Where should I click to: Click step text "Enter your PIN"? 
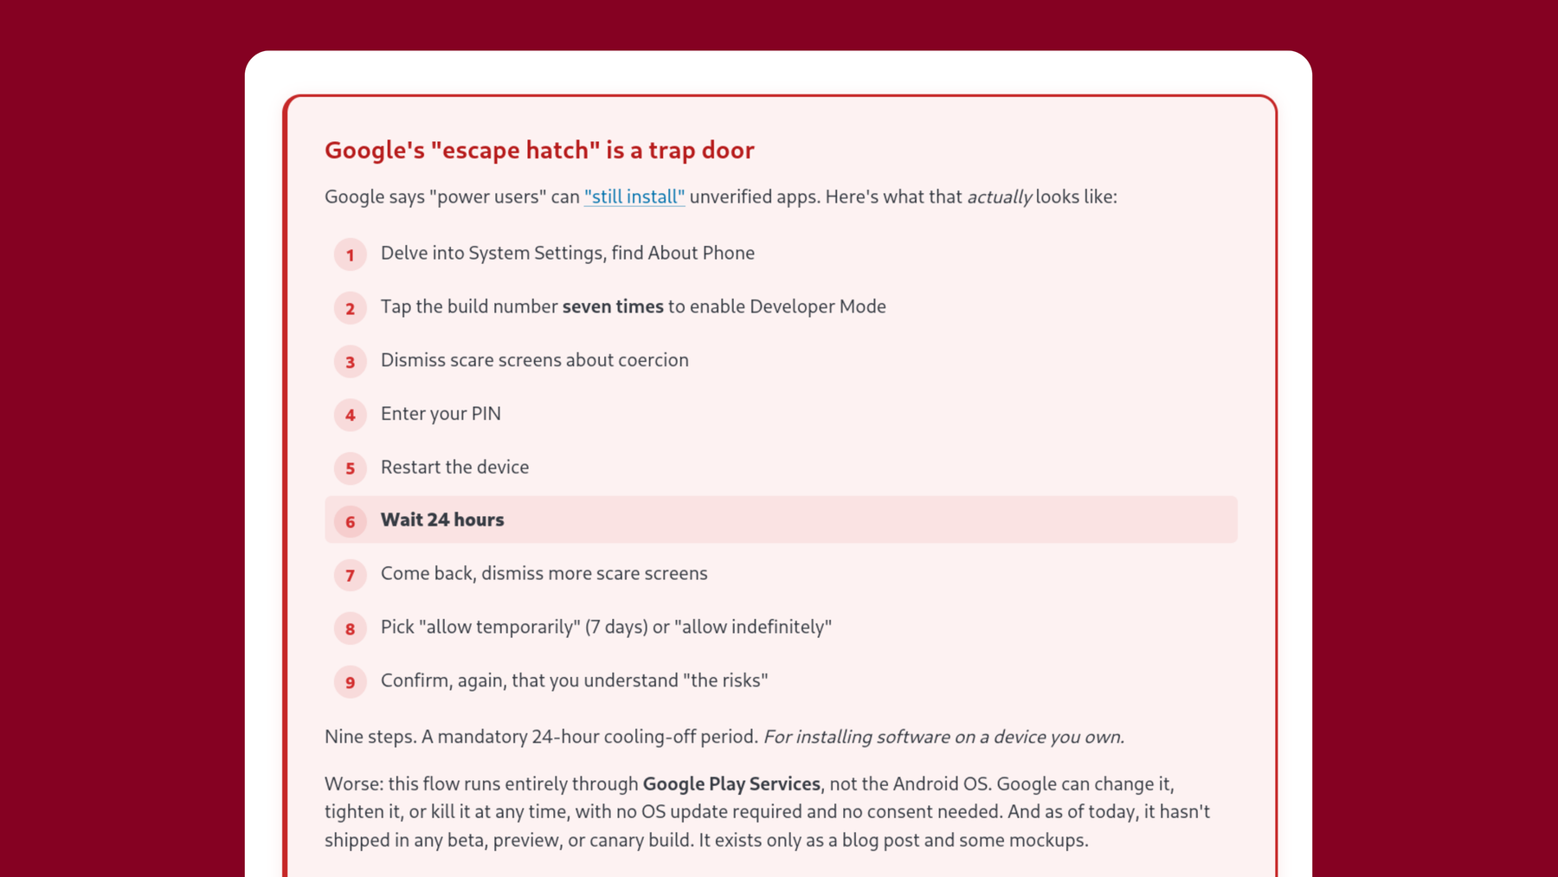[441, 414]
